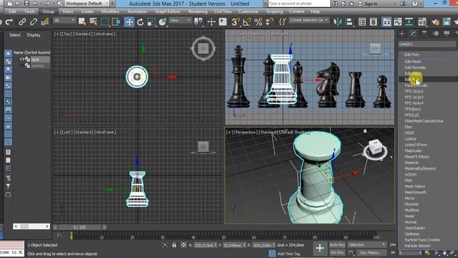The width and height of the screenshot is (458, 258).
Task: Toggle Window/Crossing selection mode
Action: point(116,22)
